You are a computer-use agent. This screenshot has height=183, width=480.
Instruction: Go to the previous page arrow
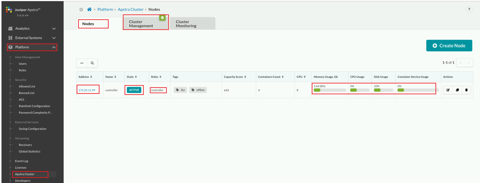pyautogui.click(x=461, y=63)
